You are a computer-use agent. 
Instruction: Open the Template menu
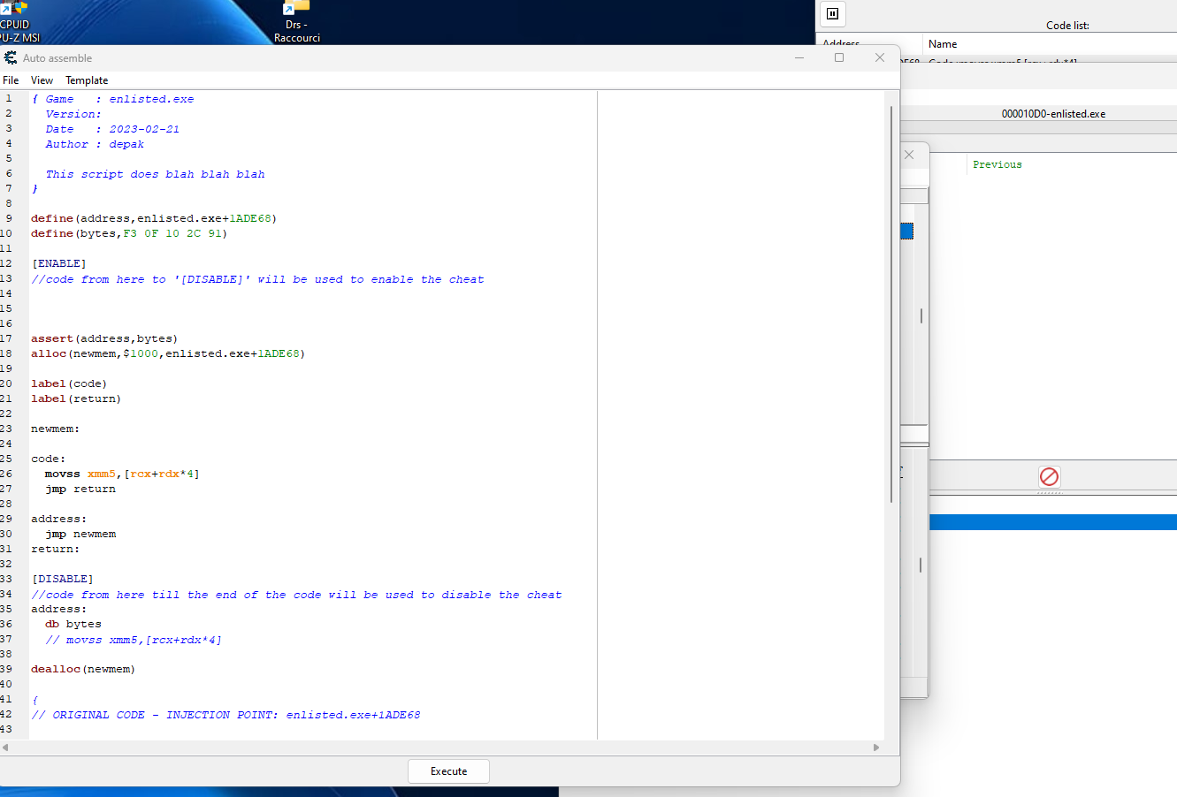87,80
